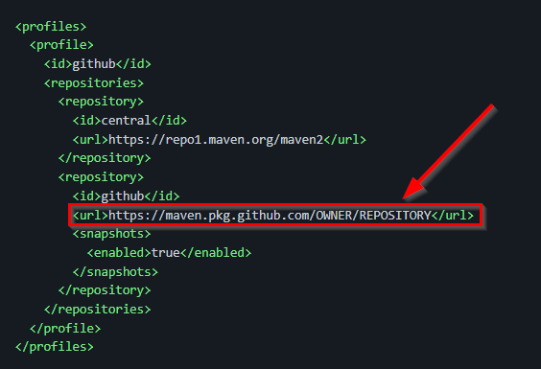Click the opening <profiles> tag line
This screenshot has width=541, height=369.
click(x=51, y=27)
